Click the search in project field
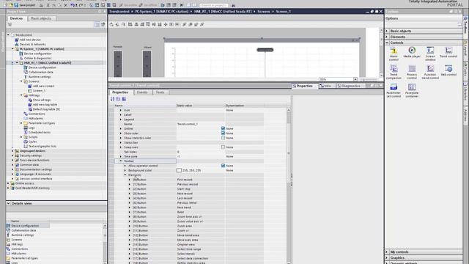The width and height of the screenshot is (469, 264). (213, 5)
